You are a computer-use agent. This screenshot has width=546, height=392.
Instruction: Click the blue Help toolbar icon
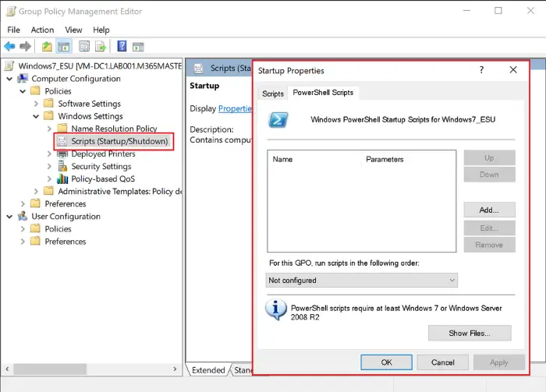click(122, 46)
